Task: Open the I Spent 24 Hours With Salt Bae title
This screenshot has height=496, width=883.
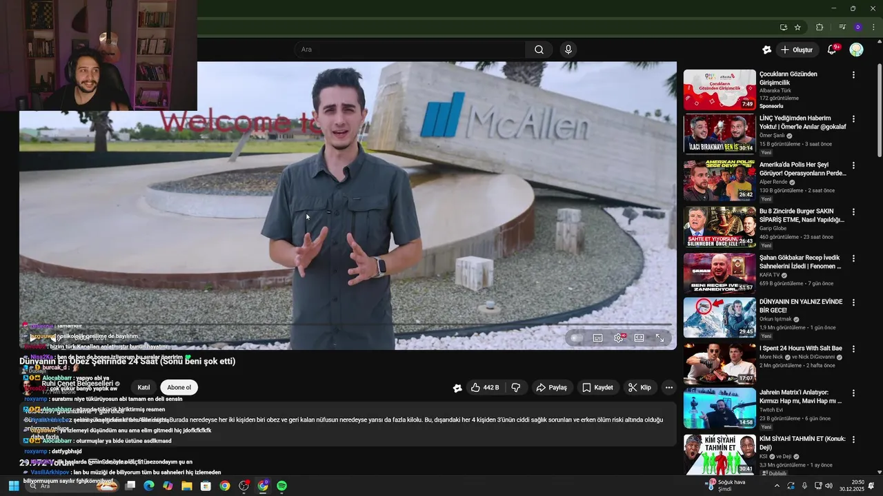Action: pos(800,349)
